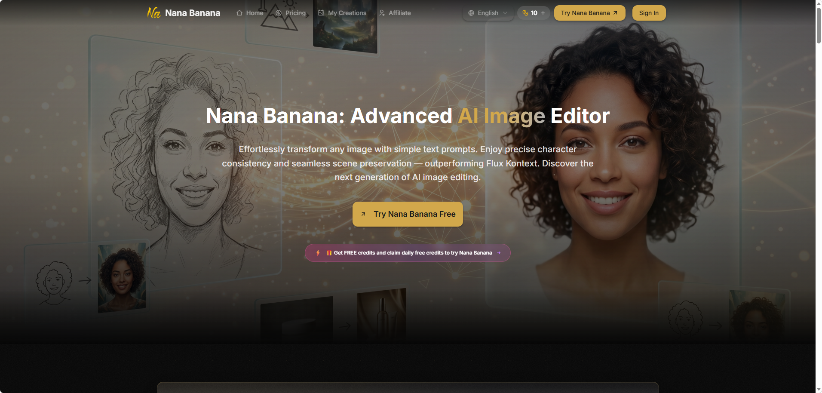Click the Try Nana Banana header button
This screenshot has height=393, width=822.
[589, 13]
